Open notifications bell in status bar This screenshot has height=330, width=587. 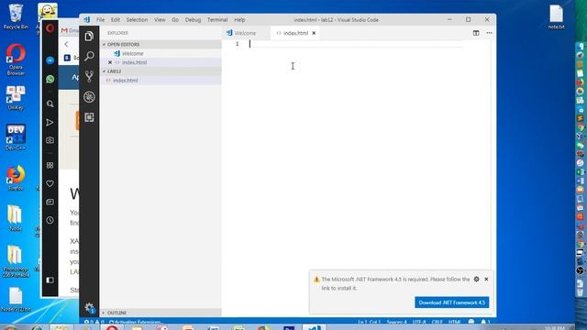click(484, 322)
